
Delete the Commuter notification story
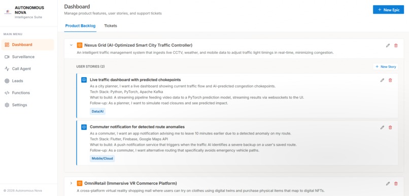[x=390, y=127]
